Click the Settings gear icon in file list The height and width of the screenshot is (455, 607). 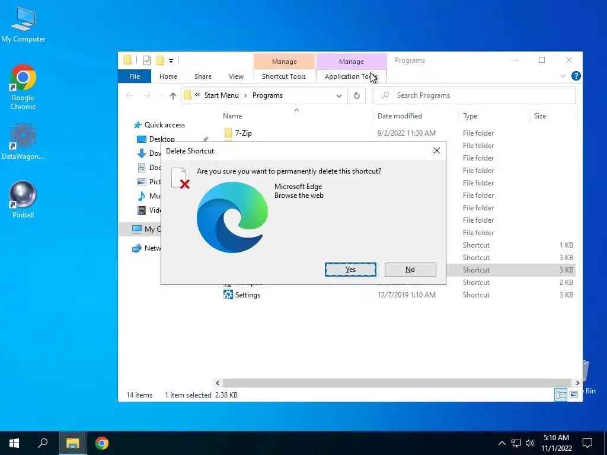(228, 295)
